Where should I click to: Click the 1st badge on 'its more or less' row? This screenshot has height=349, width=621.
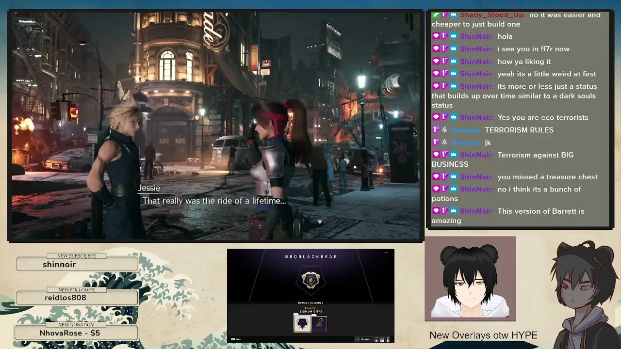[x=445, y=87]
